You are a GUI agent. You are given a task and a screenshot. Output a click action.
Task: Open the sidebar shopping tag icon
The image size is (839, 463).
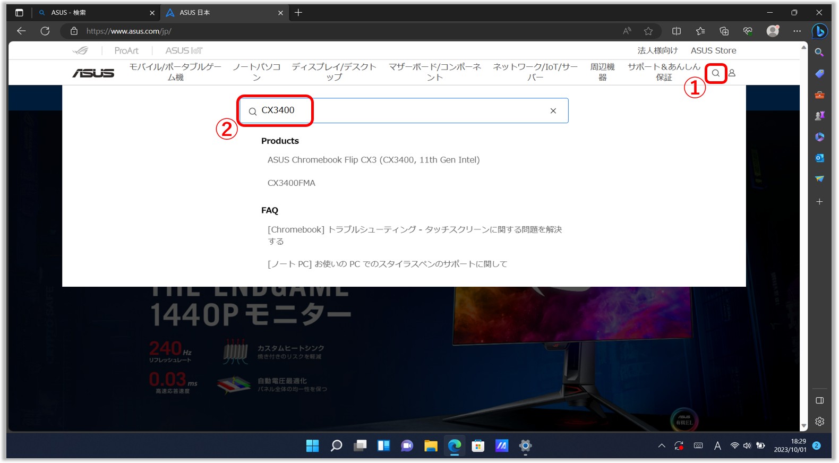[819, 74]
